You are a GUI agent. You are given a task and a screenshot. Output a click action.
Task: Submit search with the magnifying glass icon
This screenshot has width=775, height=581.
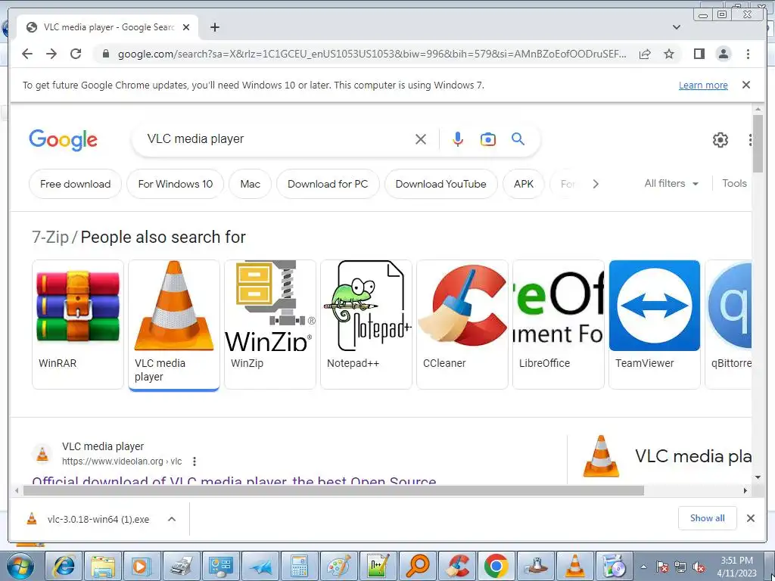click(x=518, y=139)
